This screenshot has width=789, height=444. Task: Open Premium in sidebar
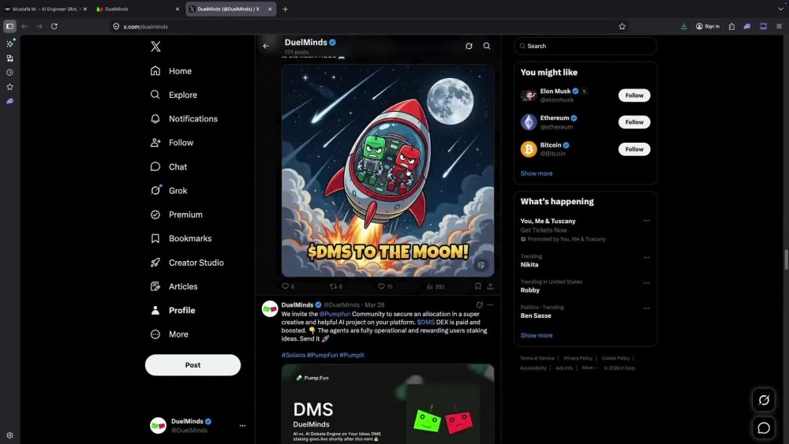tap(177, 215)
